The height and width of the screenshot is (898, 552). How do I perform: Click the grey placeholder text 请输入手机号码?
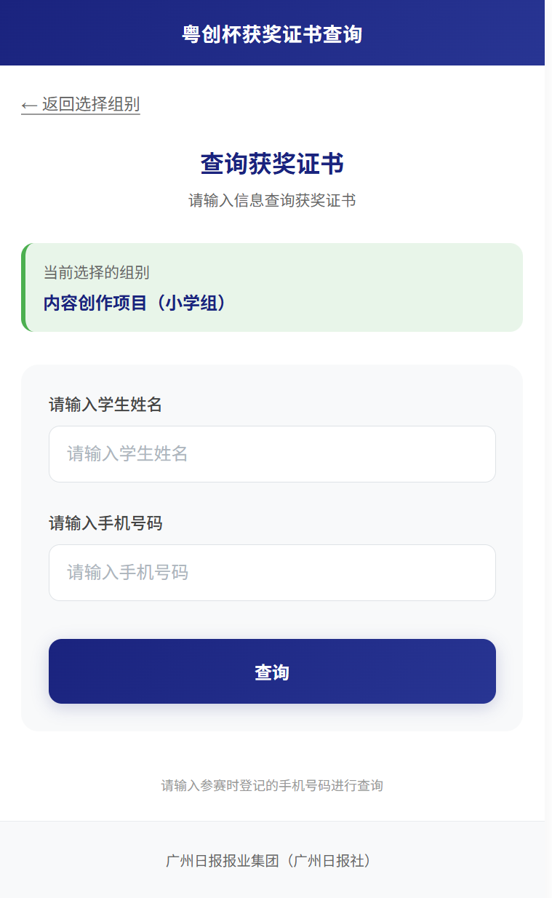(x=128, y=573)
